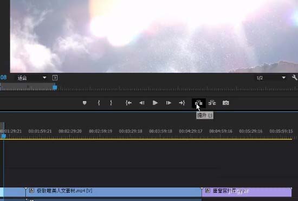Click the Play button
Viewport: 298px width, 201px height.
coord(155,103)
